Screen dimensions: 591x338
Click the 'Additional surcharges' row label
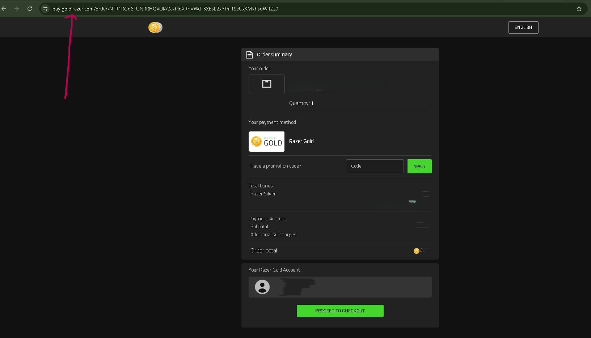coord(273,234)
